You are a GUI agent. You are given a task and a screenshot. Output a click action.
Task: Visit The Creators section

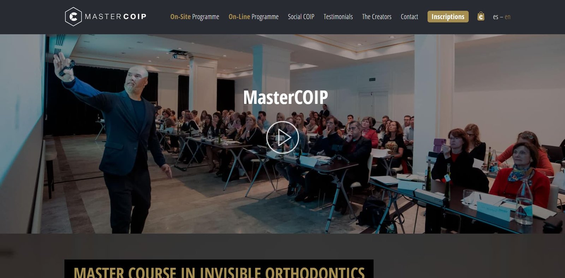(x=376, y=17)
